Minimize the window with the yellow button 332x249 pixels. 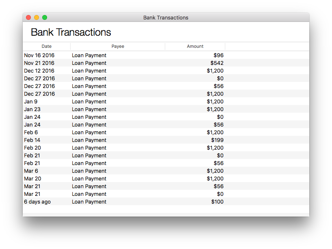pyautogui.click(x=37, y=17)
